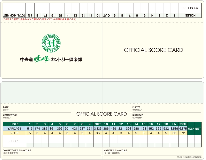Click the green HOLE header label
Screen dimensions: 206x160
tap(14, 124)
